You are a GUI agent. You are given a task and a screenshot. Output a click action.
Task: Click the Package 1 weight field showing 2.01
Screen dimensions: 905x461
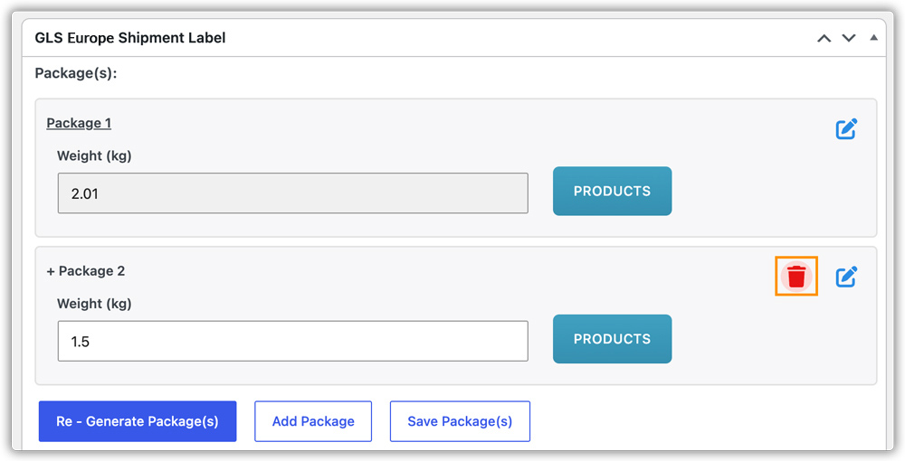pyautogui.click(x=292, y=193)
